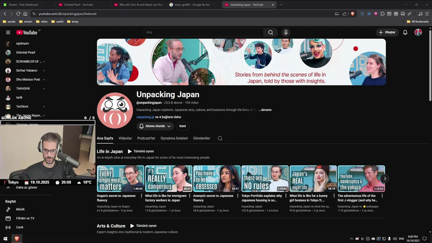Open Abone olundu subscription dropdown
The width and height of the screenshot is (432, 243).
tap(155, 126)
